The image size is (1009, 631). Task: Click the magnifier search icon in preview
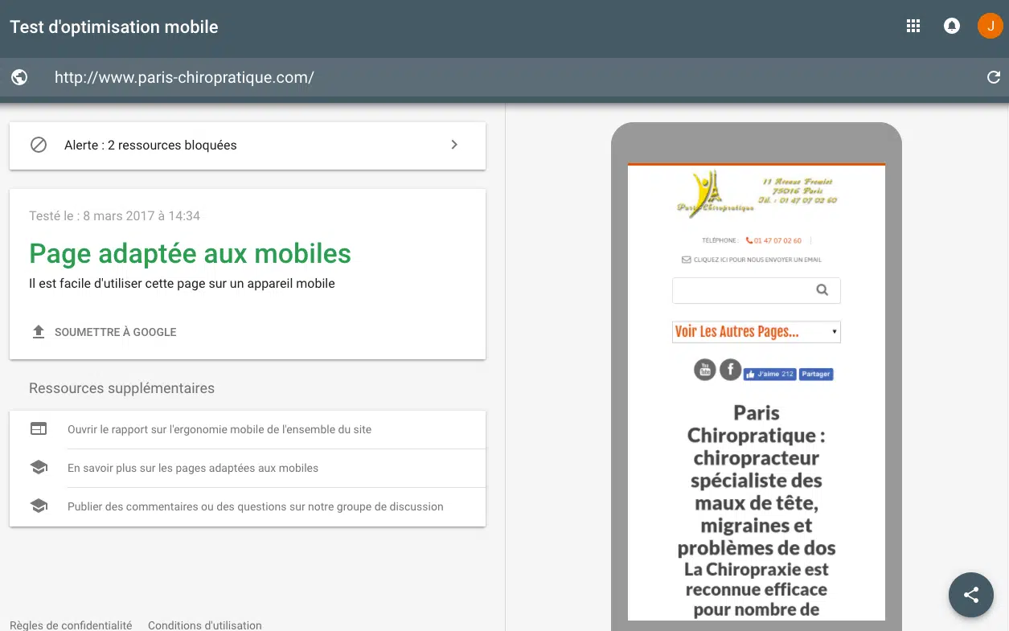[822, 290]
